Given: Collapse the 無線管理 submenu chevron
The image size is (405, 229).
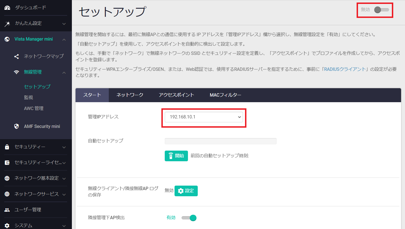Looking at the screenshot, I should pyautogui.click(x=64, y=73).
